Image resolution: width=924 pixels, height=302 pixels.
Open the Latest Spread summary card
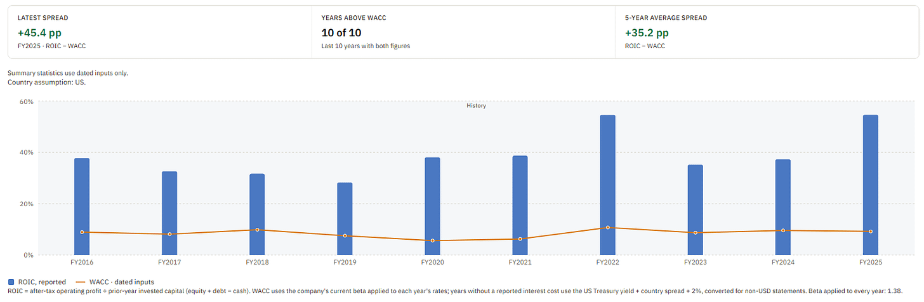click(x=160, y=32)
